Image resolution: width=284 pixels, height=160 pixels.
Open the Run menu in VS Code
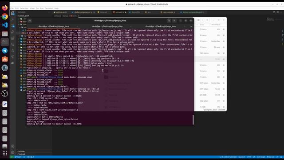[x=42, y=8]
